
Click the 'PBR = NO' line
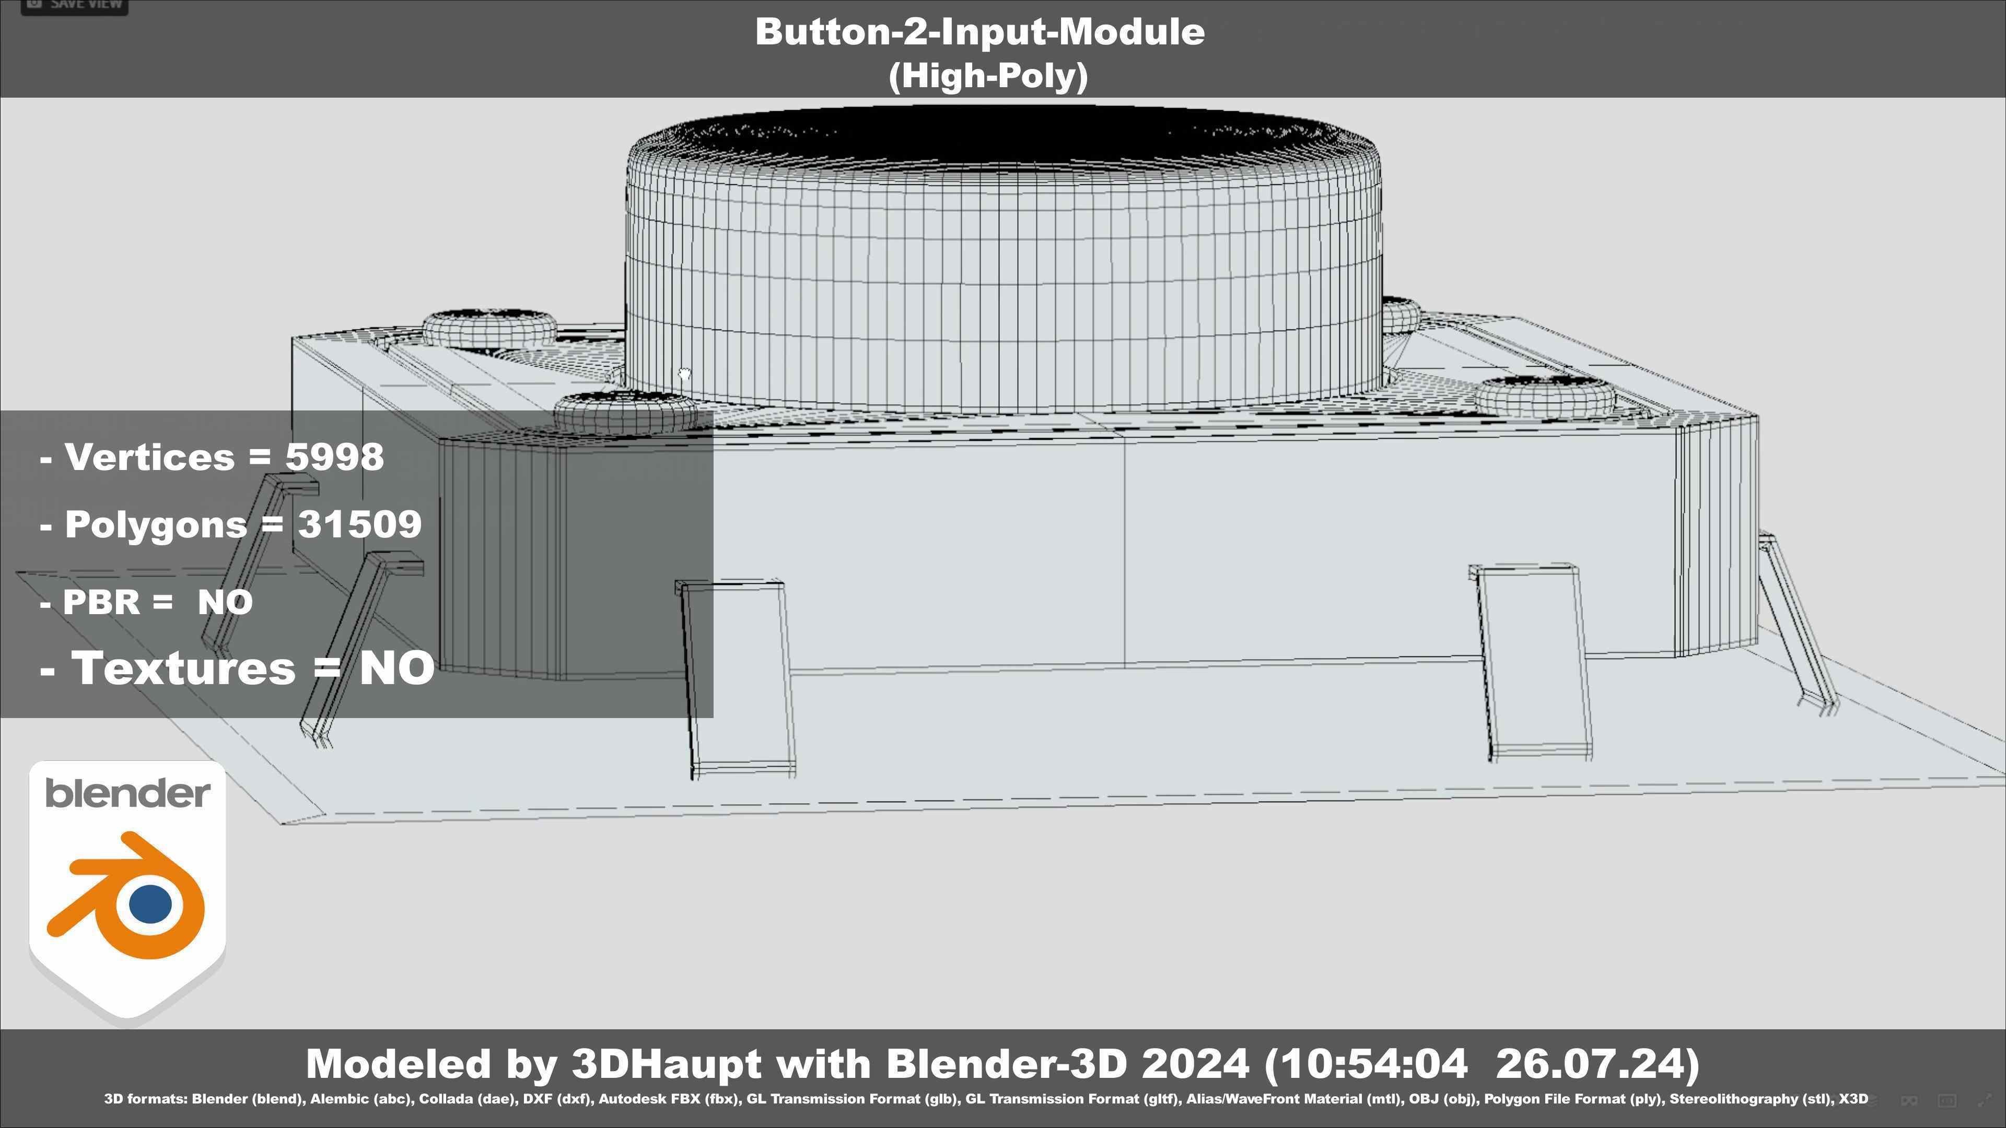pos(146,602)
